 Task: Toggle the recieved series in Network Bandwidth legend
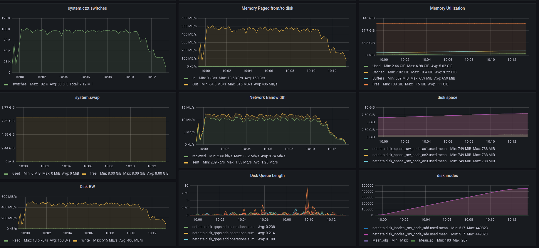pos(199,156)
